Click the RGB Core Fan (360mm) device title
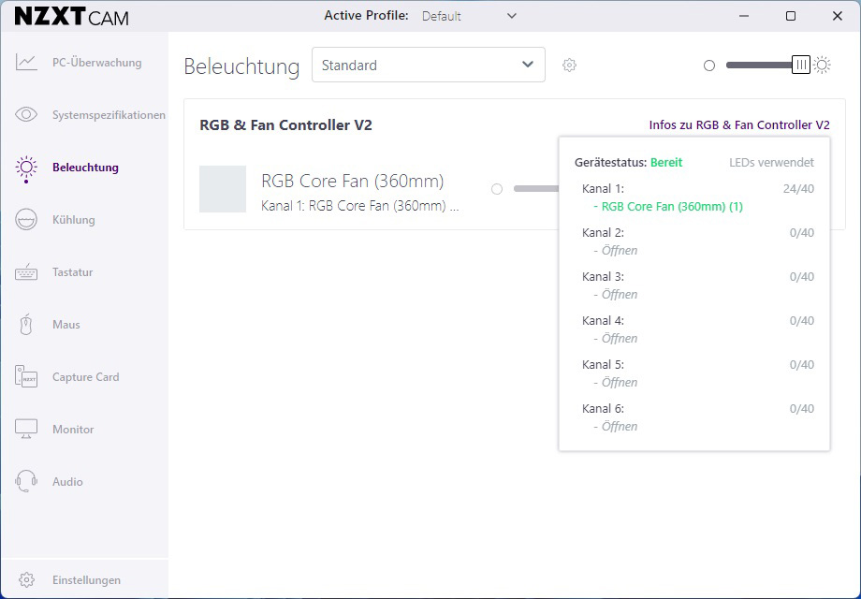Screen dimensions: 861x599 point(353,181)
